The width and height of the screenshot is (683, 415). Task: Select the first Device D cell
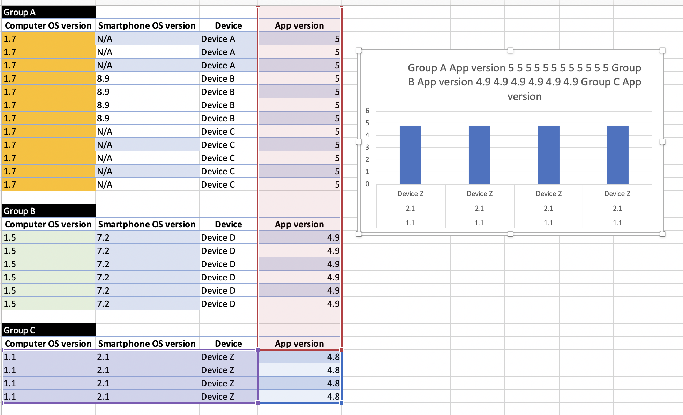[x=228, y=237]
